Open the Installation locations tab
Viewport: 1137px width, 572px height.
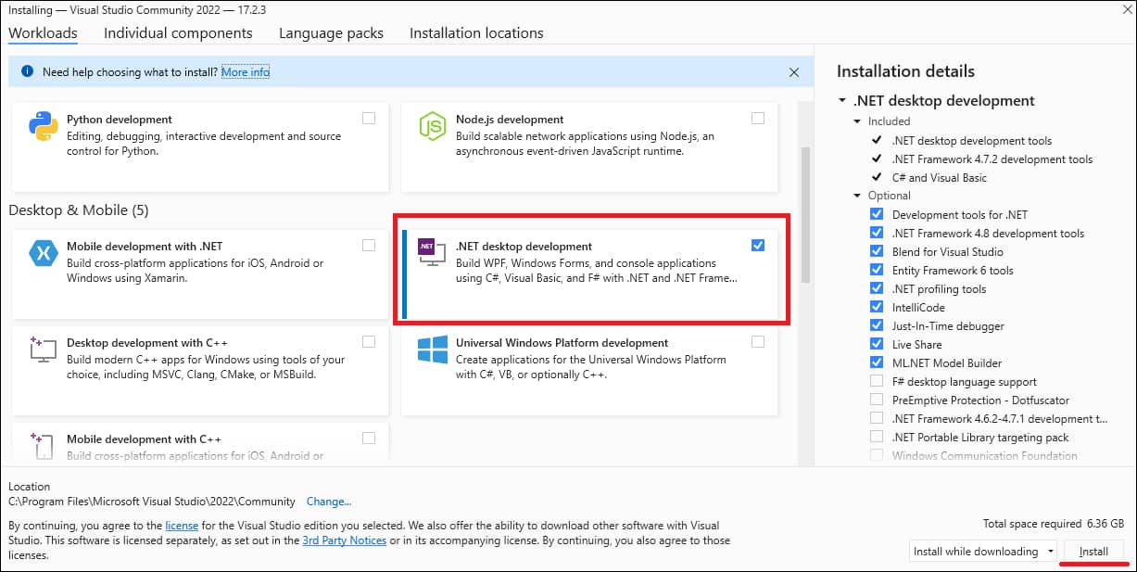pyautogui.click(x=476, y=33)
